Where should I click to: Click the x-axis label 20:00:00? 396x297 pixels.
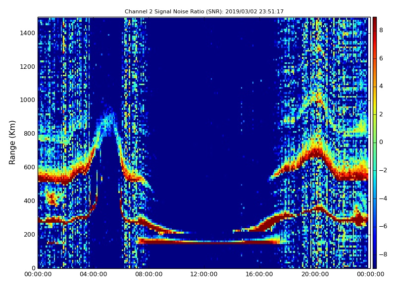(315, 274)
